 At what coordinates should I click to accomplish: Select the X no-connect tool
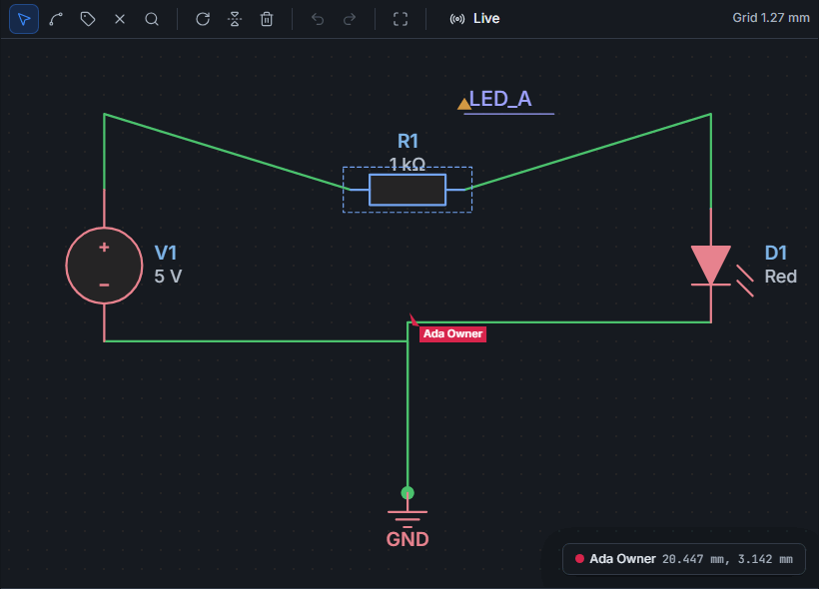tap(120, 19)
